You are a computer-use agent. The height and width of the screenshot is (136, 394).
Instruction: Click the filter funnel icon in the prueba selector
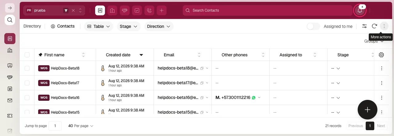(66, 10)
